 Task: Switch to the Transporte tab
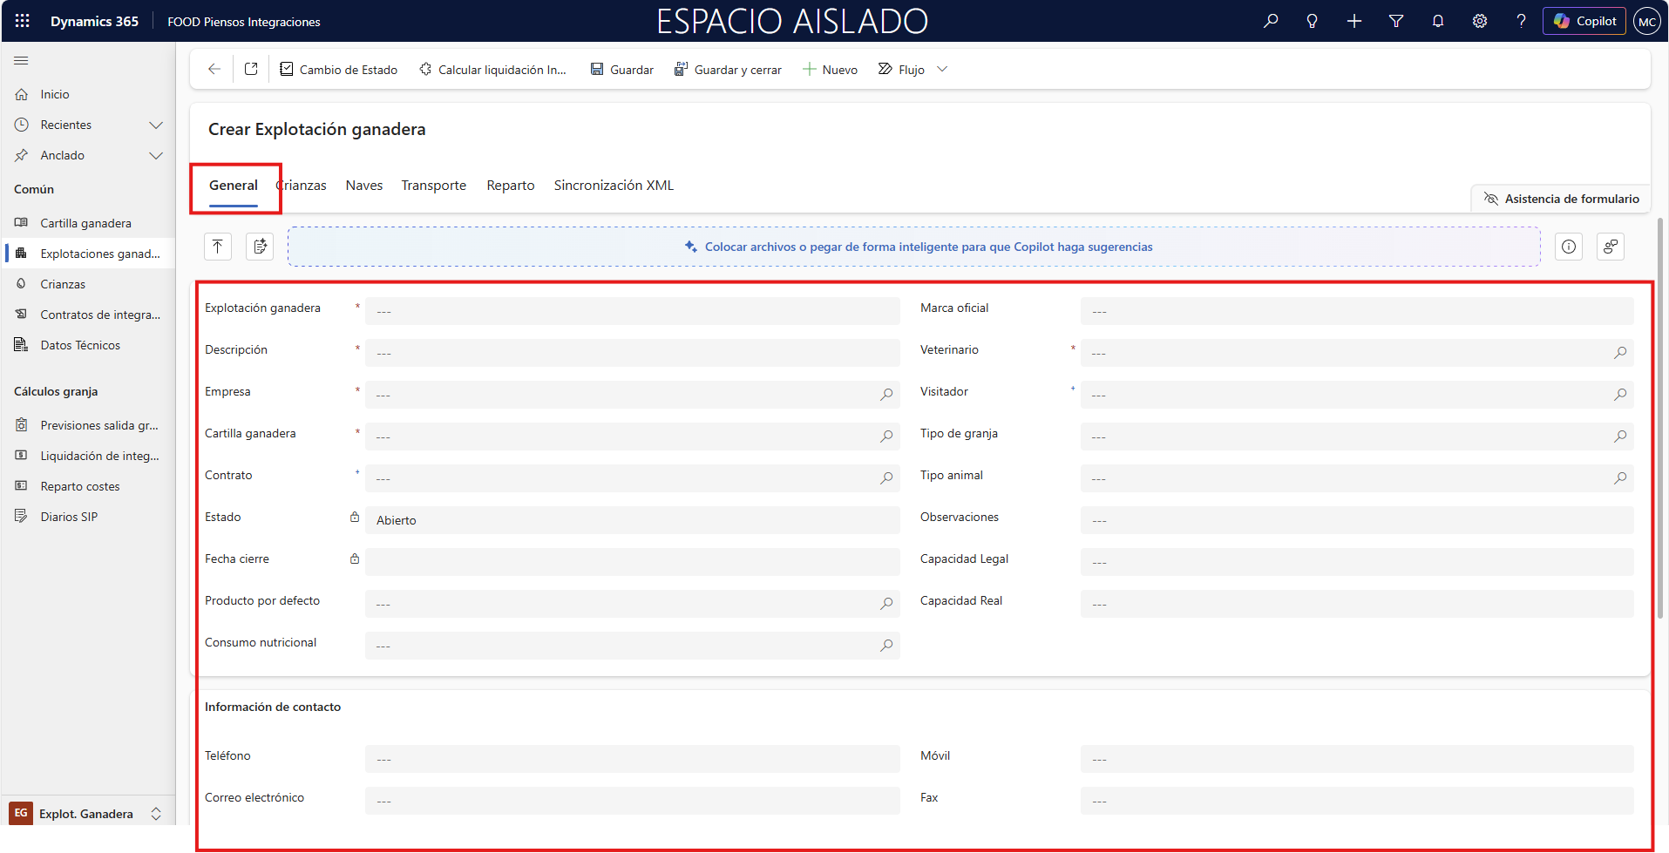(433, 185)
